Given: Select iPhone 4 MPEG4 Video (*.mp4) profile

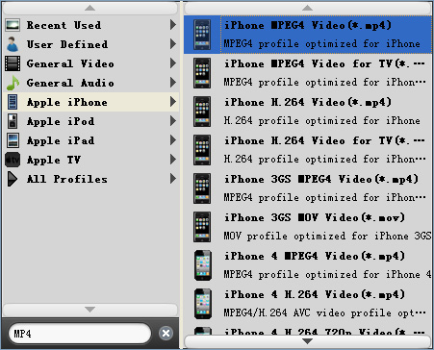Looking at the screenshot, I should 308,265.
